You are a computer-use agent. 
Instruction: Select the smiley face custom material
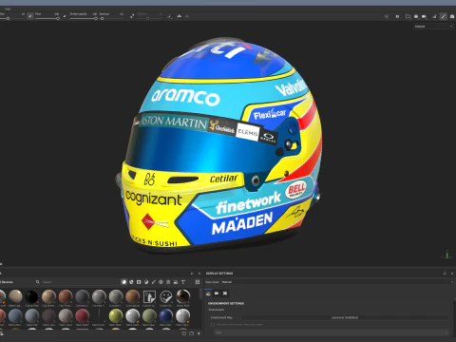(x=166, y=296)
